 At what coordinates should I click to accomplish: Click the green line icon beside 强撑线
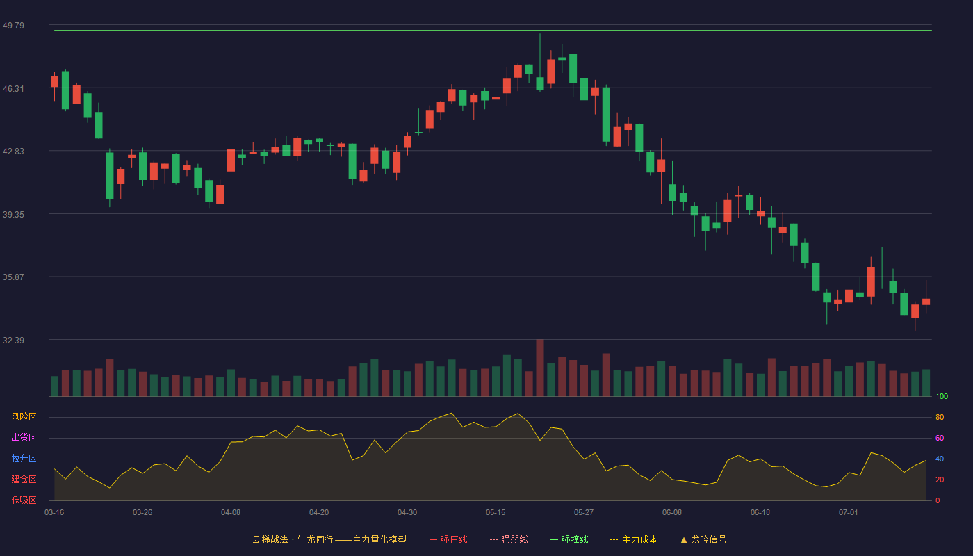point(554,539)
